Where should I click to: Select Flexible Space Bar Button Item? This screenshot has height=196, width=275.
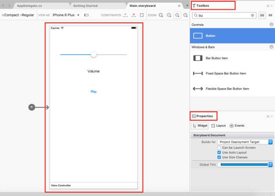232,88
